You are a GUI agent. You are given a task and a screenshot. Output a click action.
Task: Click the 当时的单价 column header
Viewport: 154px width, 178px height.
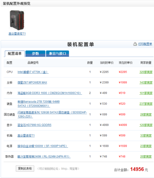click(107, 63)
